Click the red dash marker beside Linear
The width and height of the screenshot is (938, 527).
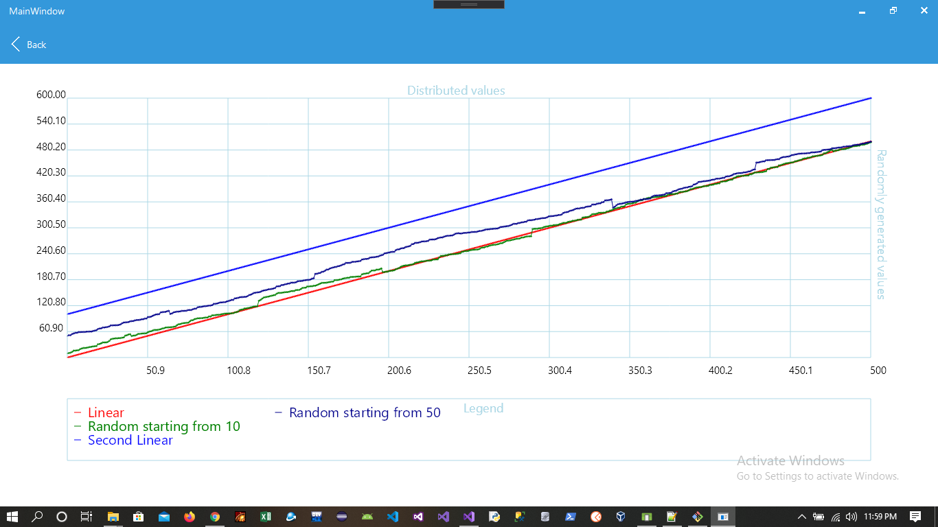(78, 413)
